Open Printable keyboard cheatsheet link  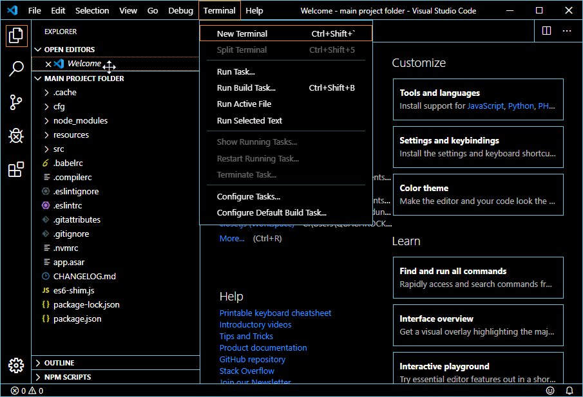[275, 313]
